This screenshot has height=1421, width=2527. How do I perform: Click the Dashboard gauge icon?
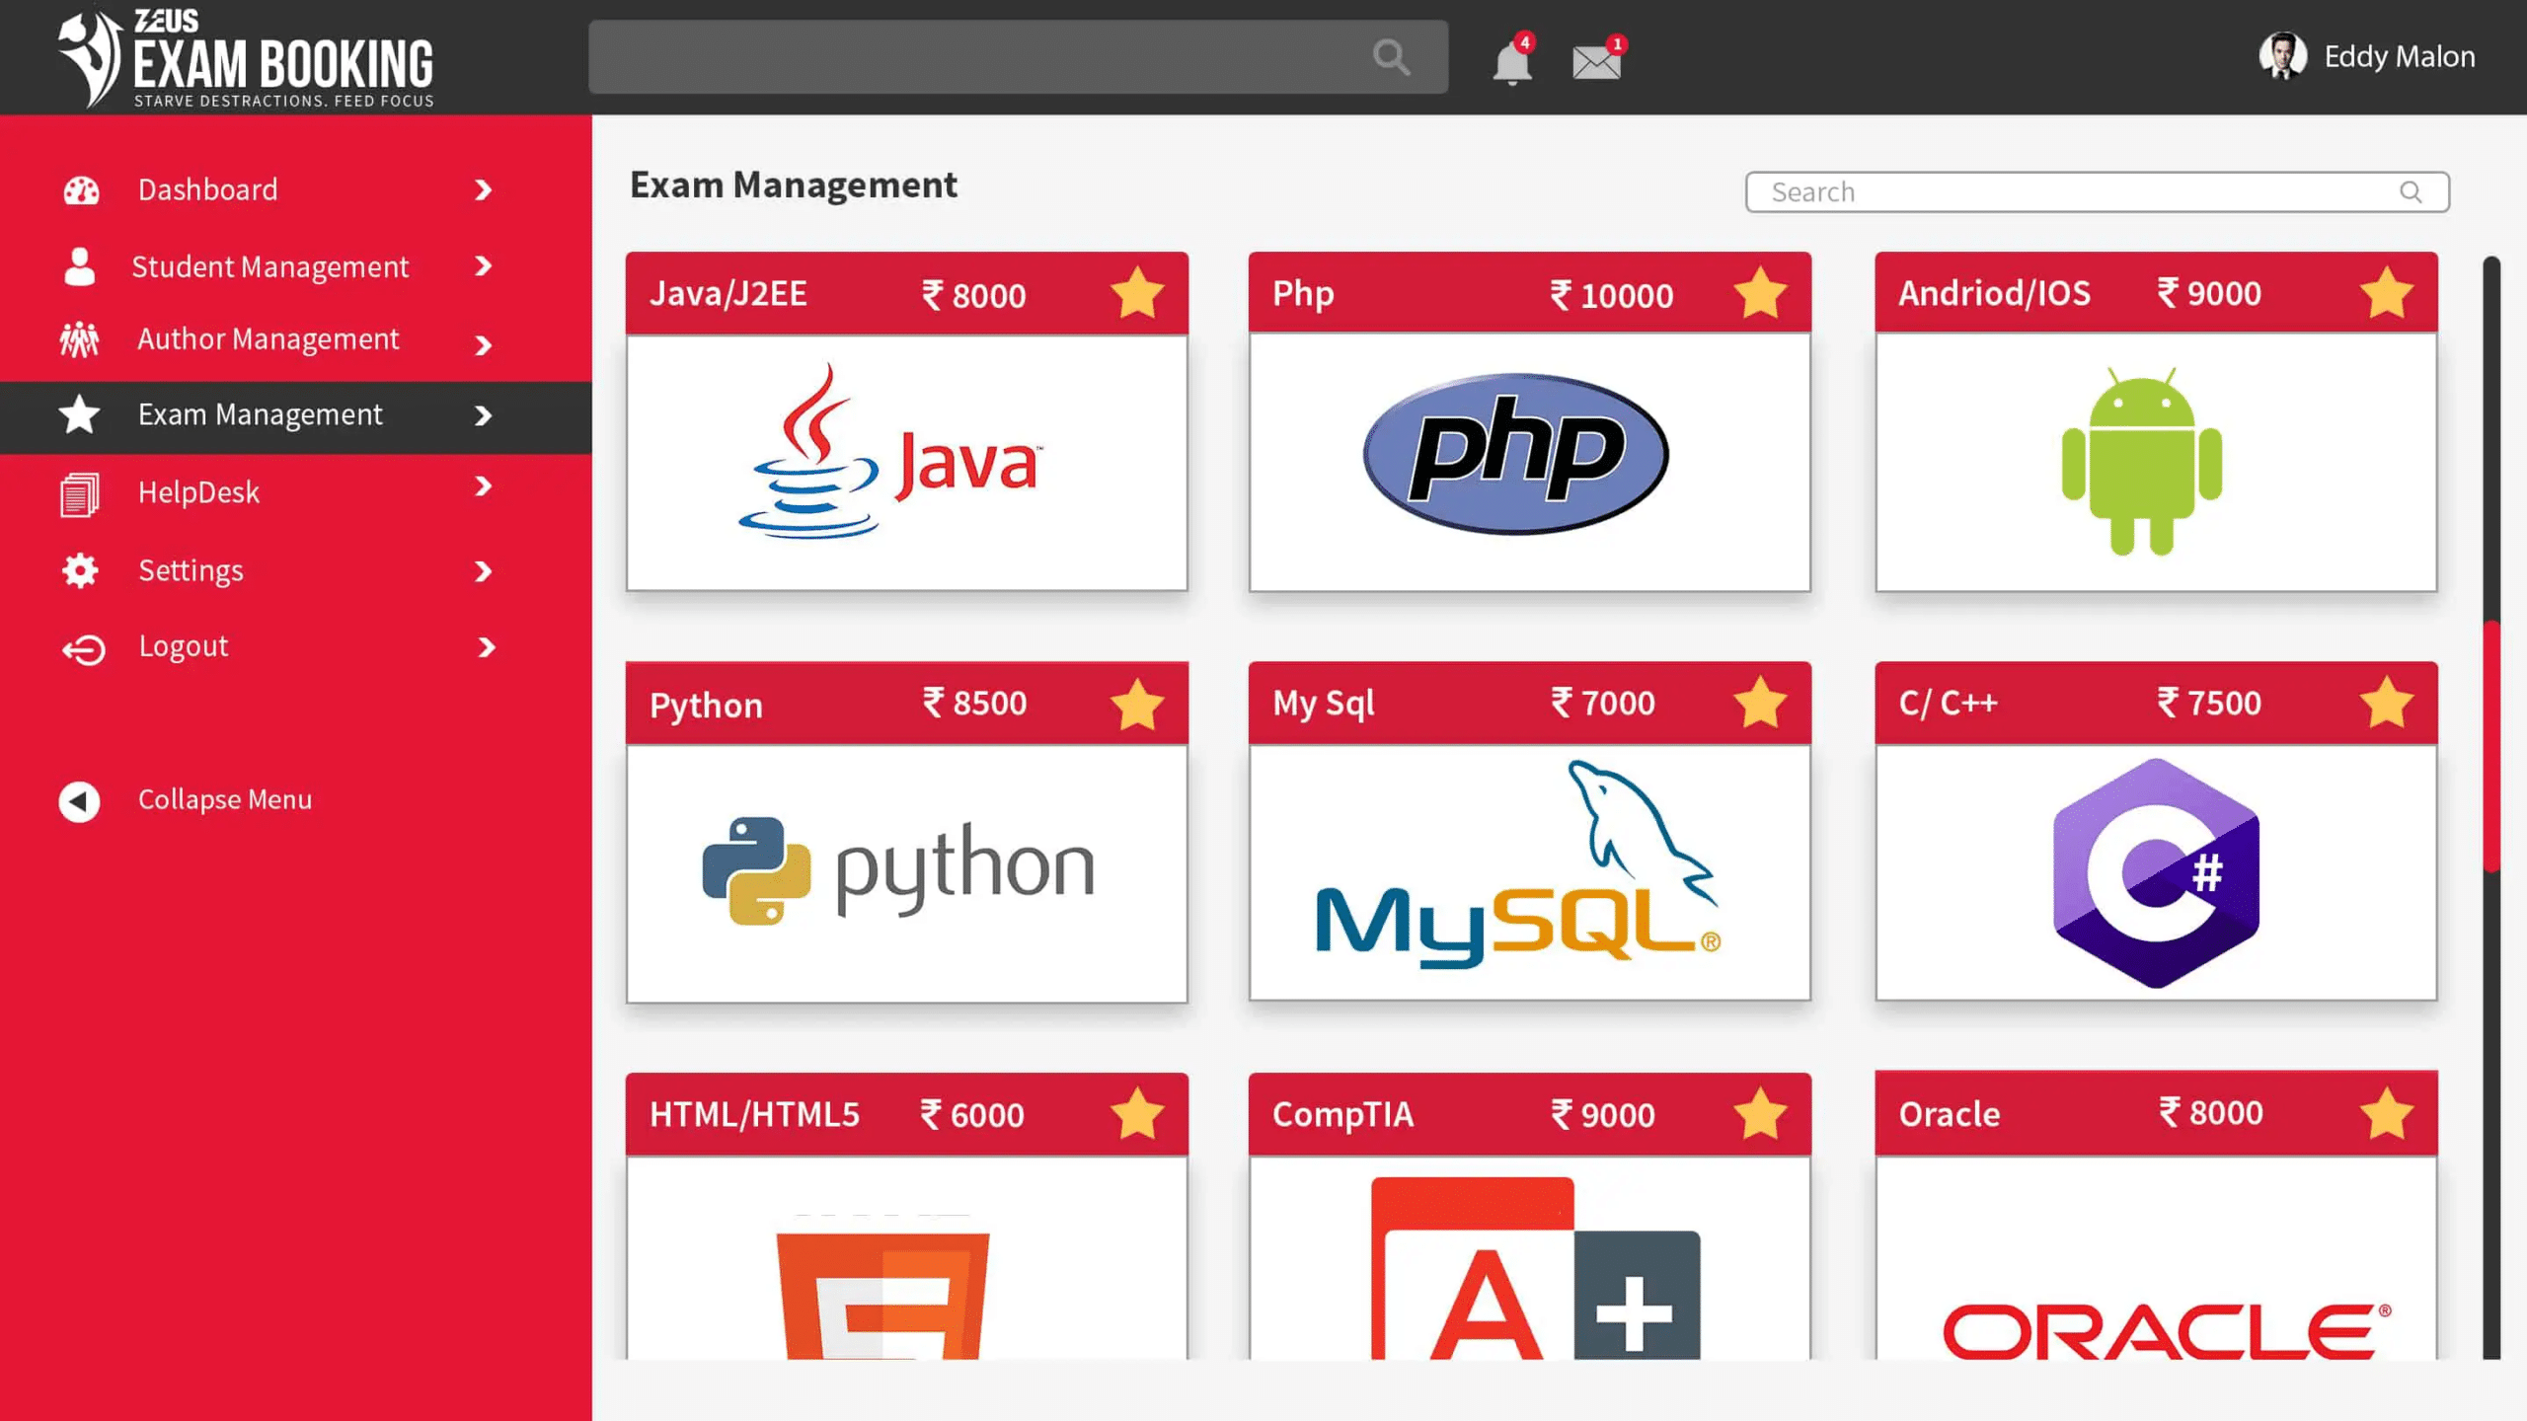point(81,189)
